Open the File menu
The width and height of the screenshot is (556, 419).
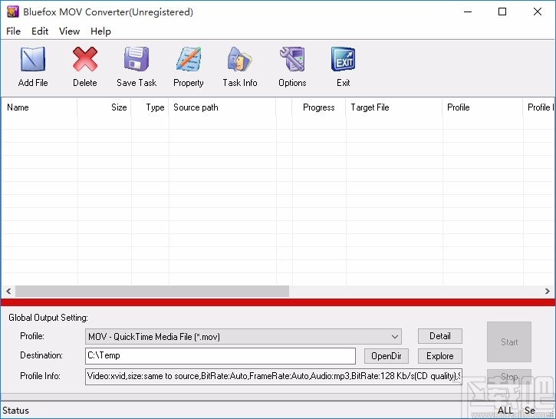[13, 31]
